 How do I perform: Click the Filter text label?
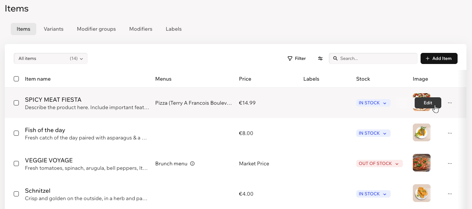click(x=300, y=58)
